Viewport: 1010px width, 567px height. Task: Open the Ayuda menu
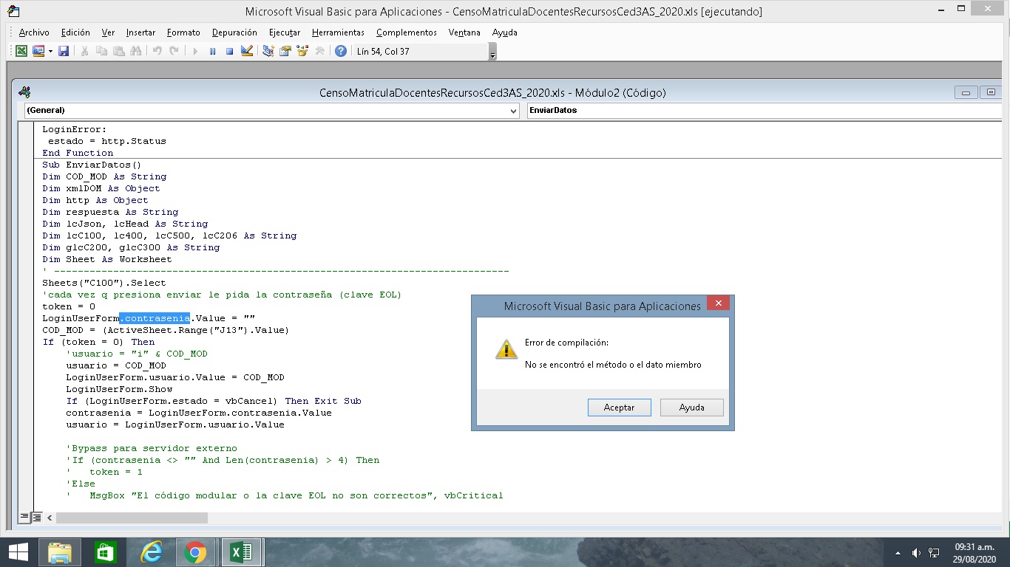505,32
